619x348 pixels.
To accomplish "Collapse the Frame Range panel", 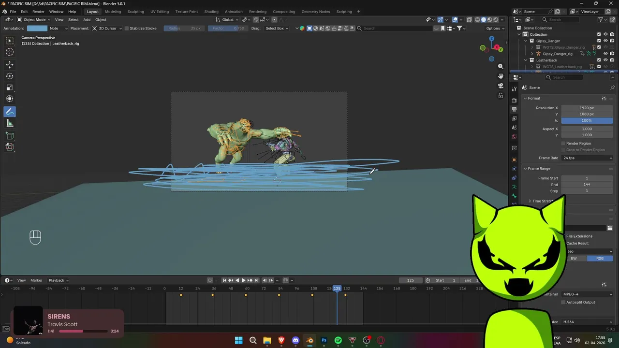I will point(526,169).
